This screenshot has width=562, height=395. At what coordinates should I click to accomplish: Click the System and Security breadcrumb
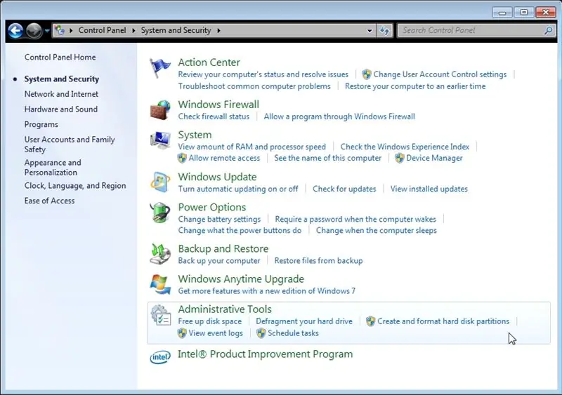point(176,30)
